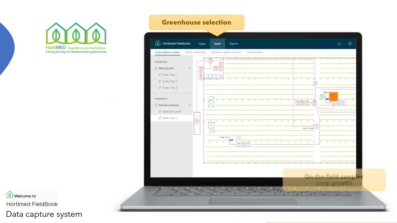Image resolution: width=397 pixels, height=223 pixels.
Task: Click the 'Drain tray 3' map label
Action: point(225,137)
